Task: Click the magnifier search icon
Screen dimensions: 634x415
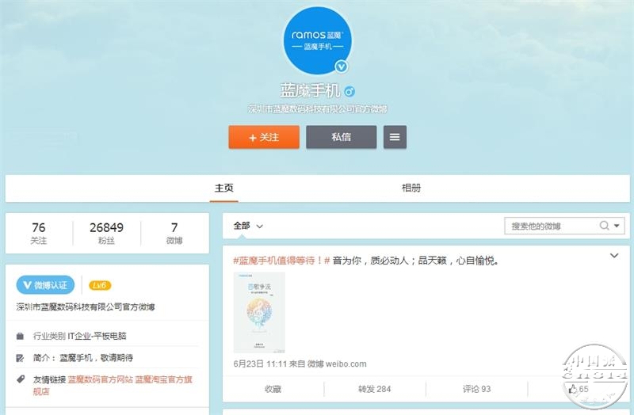Action: tap(604, 226)
